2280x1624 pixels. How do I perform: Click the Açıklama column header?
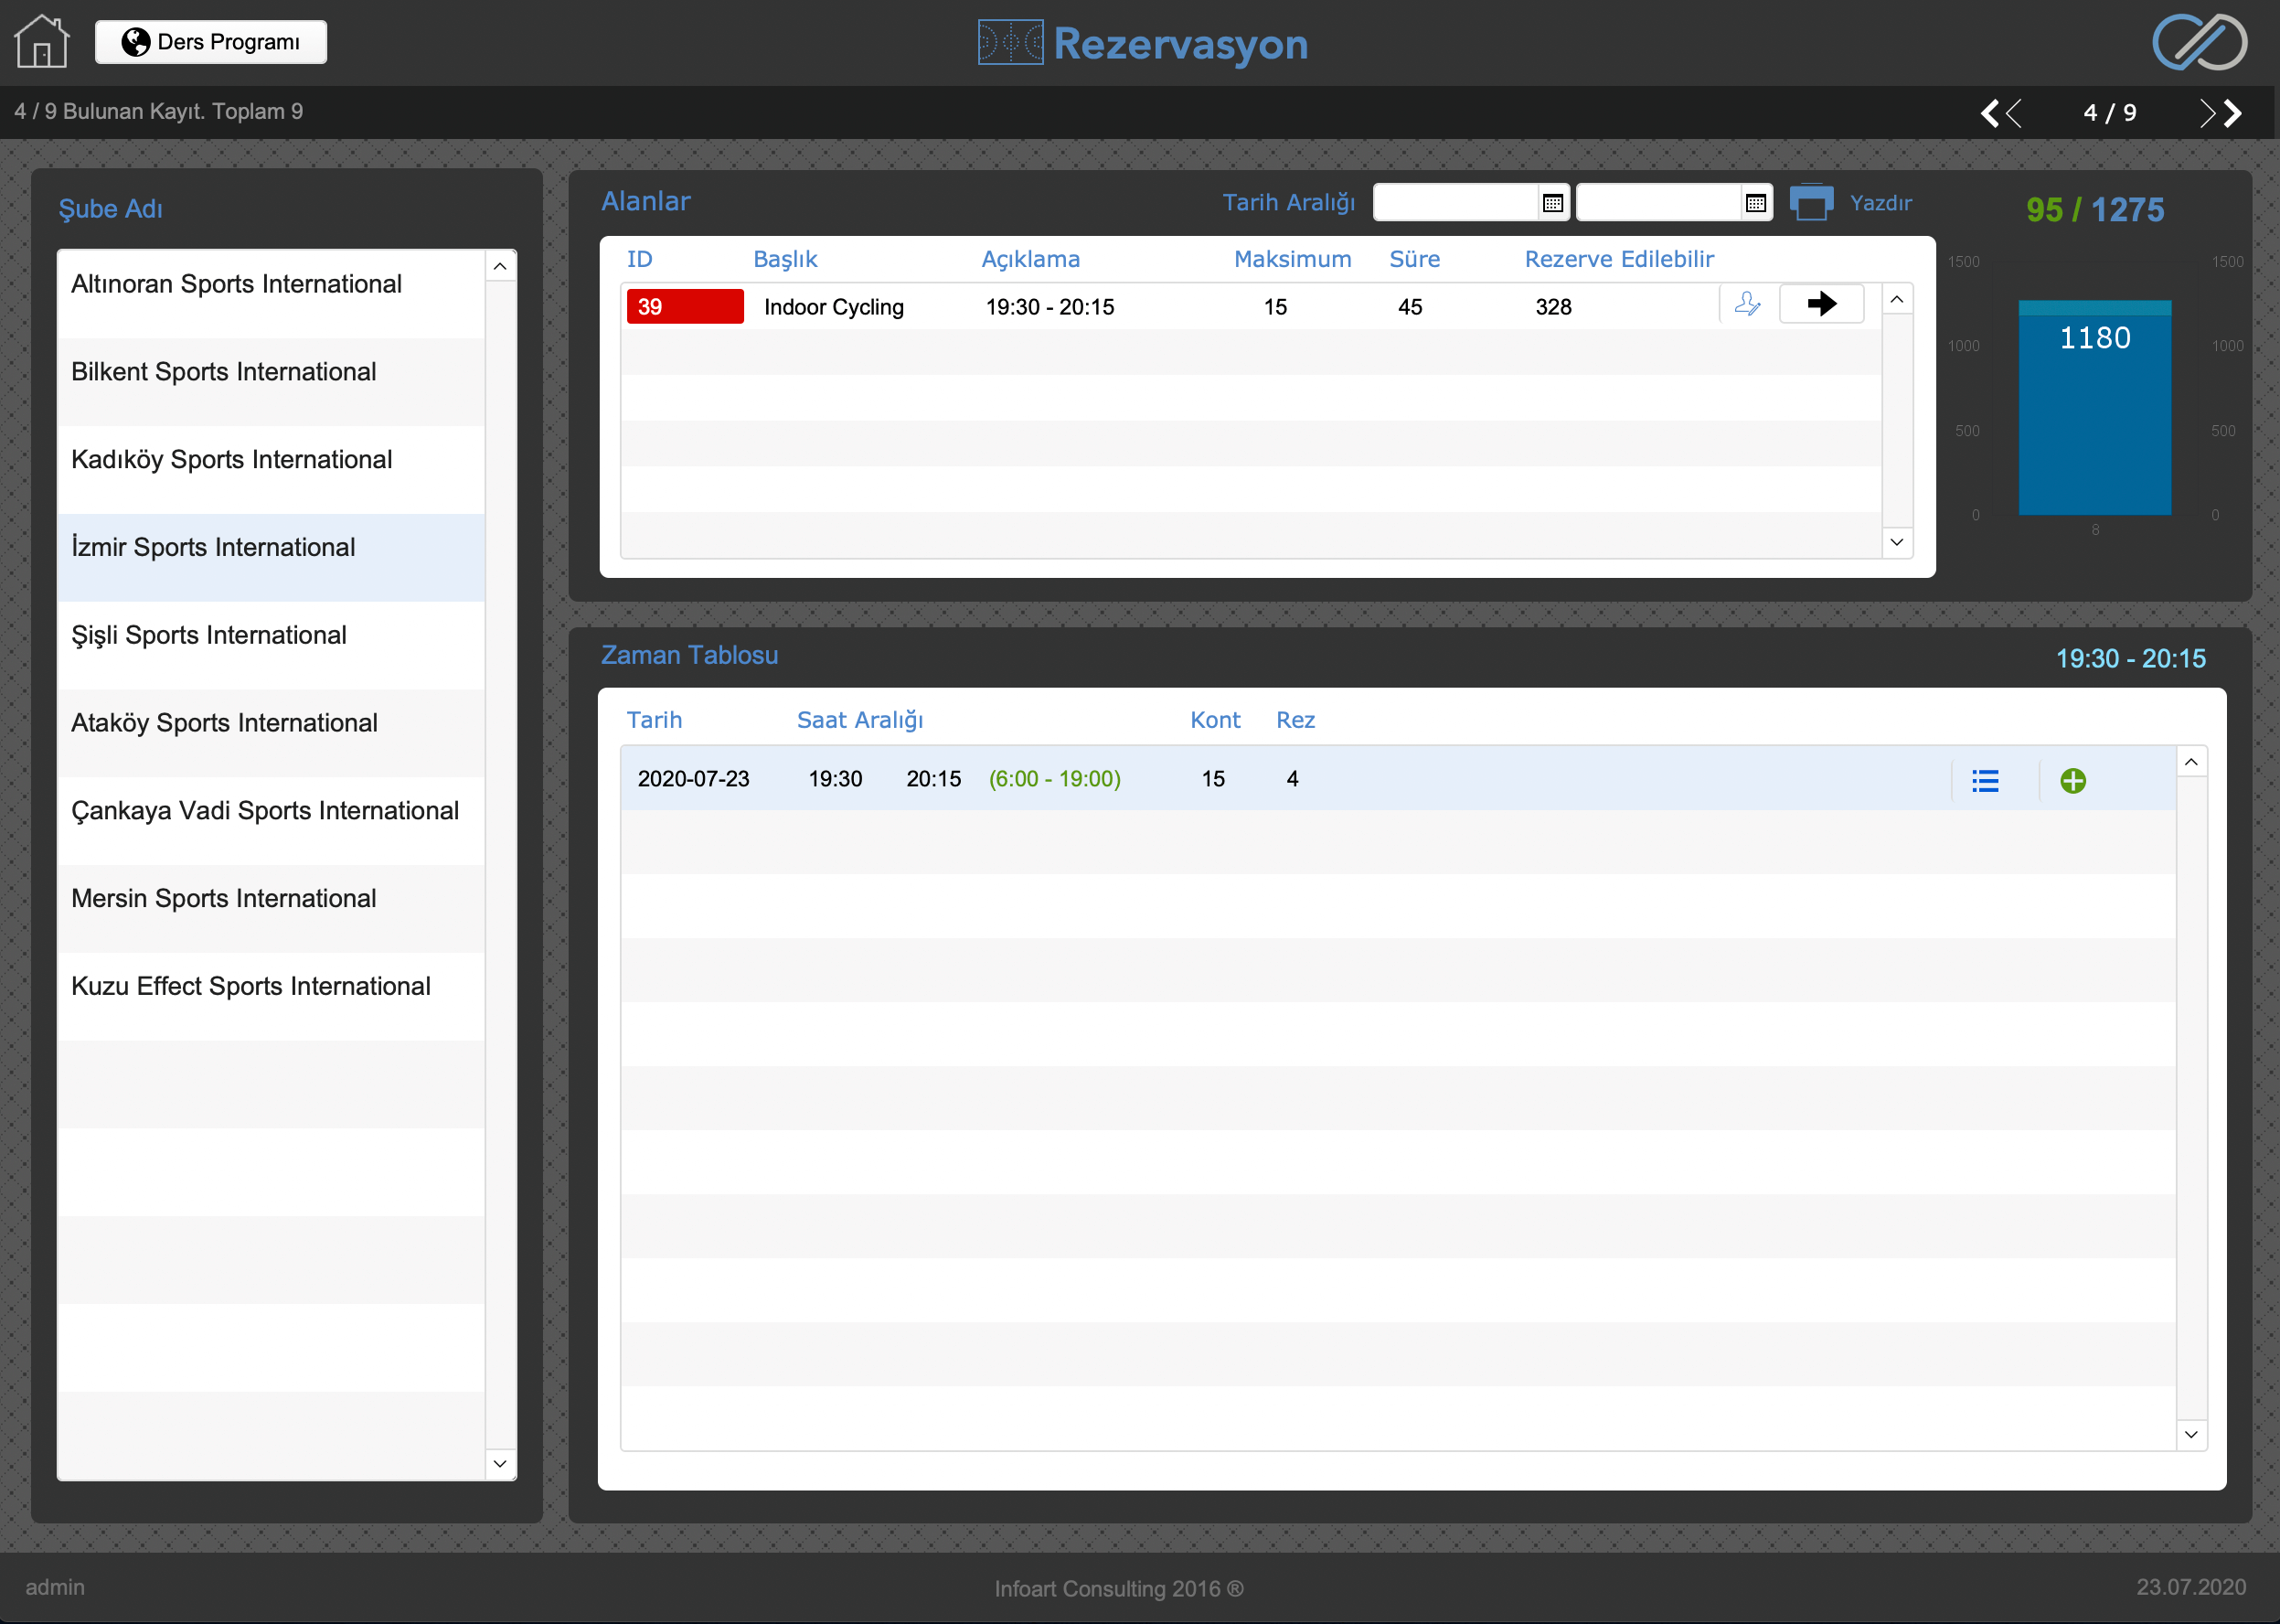[x=1030, y=259]
